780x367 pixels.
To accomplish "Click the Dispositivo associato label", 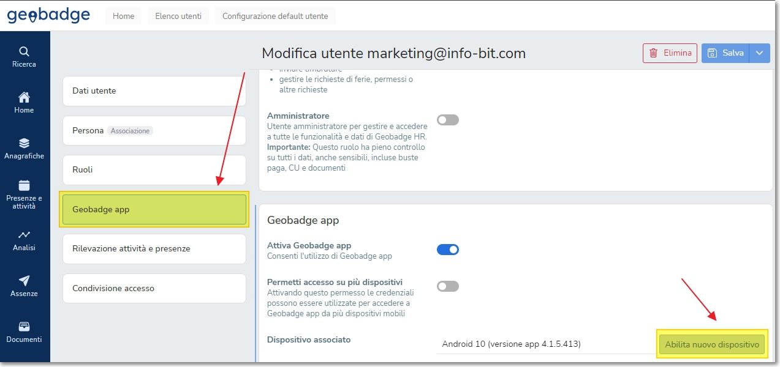I will click(x=309, y=339).
